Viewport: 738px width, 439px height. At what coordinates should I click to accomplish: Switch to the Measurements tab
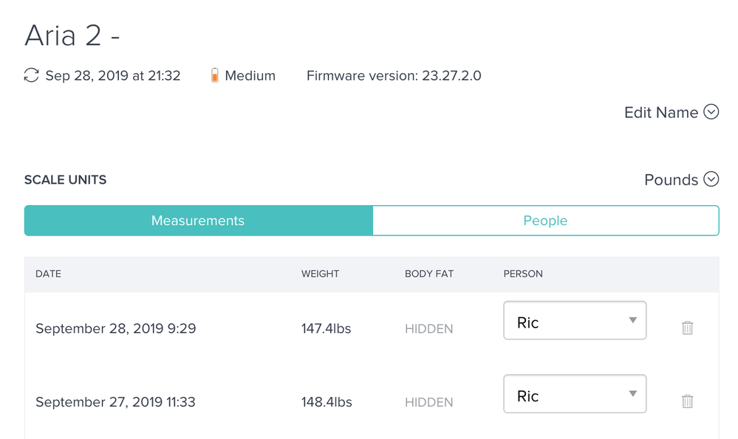click(198, 221)
